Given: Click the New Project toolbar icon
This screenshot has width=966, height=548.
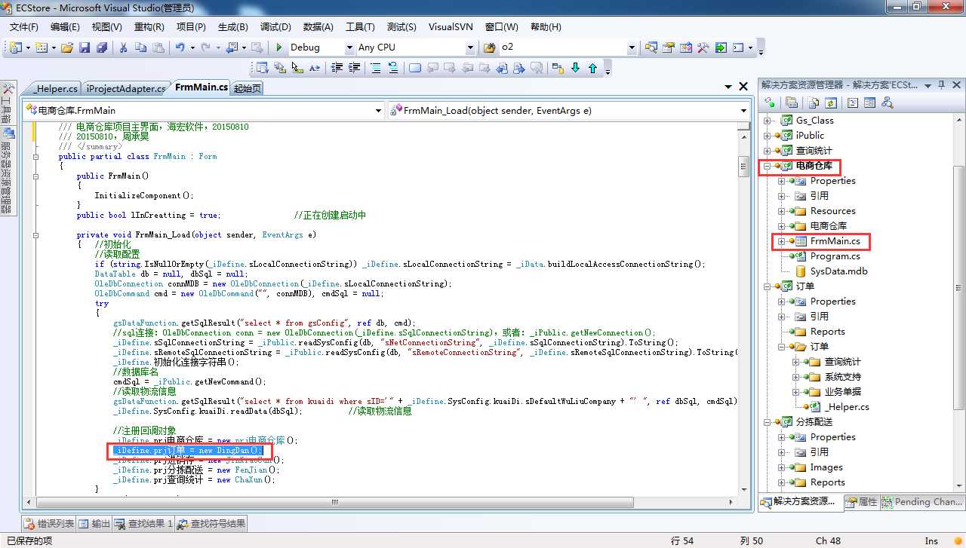Looking at the screenshot, I should point(17,47).
